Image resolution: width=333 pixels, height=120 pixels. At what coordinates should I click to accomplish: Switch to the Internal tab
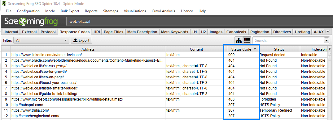[11, 32]
